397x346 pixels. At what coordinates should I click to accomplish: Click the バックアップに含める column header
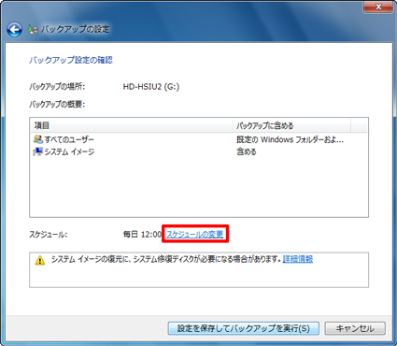click(291, 125)
